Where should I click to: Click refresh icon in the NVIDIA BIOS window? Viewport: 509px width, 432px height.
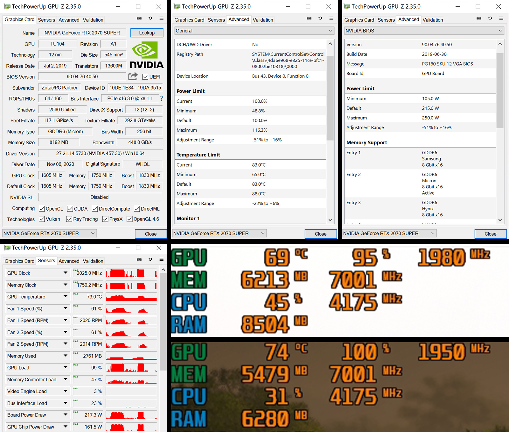[x=490, y=18]
